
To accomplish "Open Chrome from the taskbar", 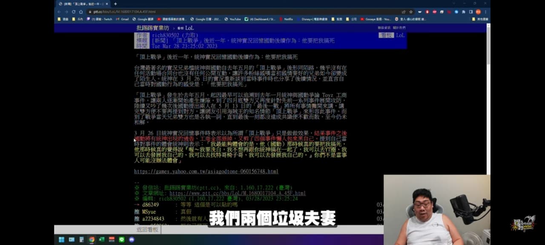I will [92, 239].
